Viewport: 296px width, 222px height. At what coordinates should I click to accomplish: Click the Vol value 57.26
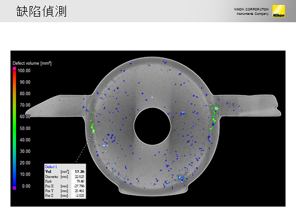(x=80, y=171)
